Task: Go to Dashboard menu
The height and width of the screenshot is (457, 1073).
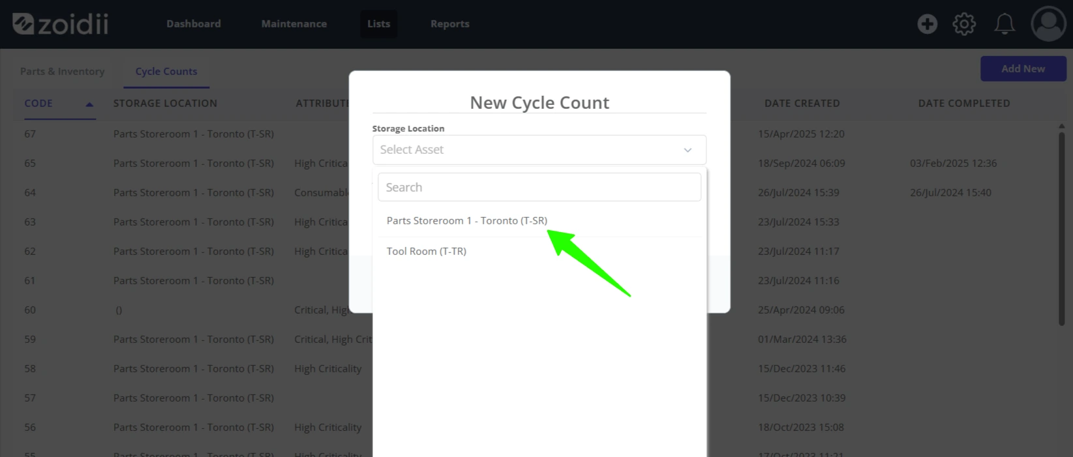Action: (194, 24)
